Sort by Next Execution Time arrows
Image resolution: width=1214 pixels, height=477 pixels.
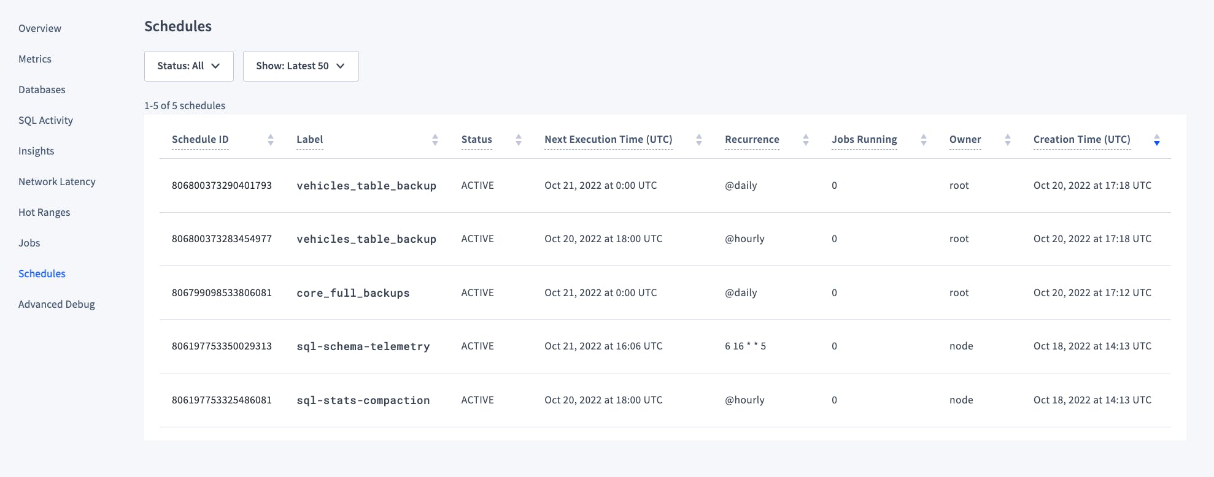point(699,140)
